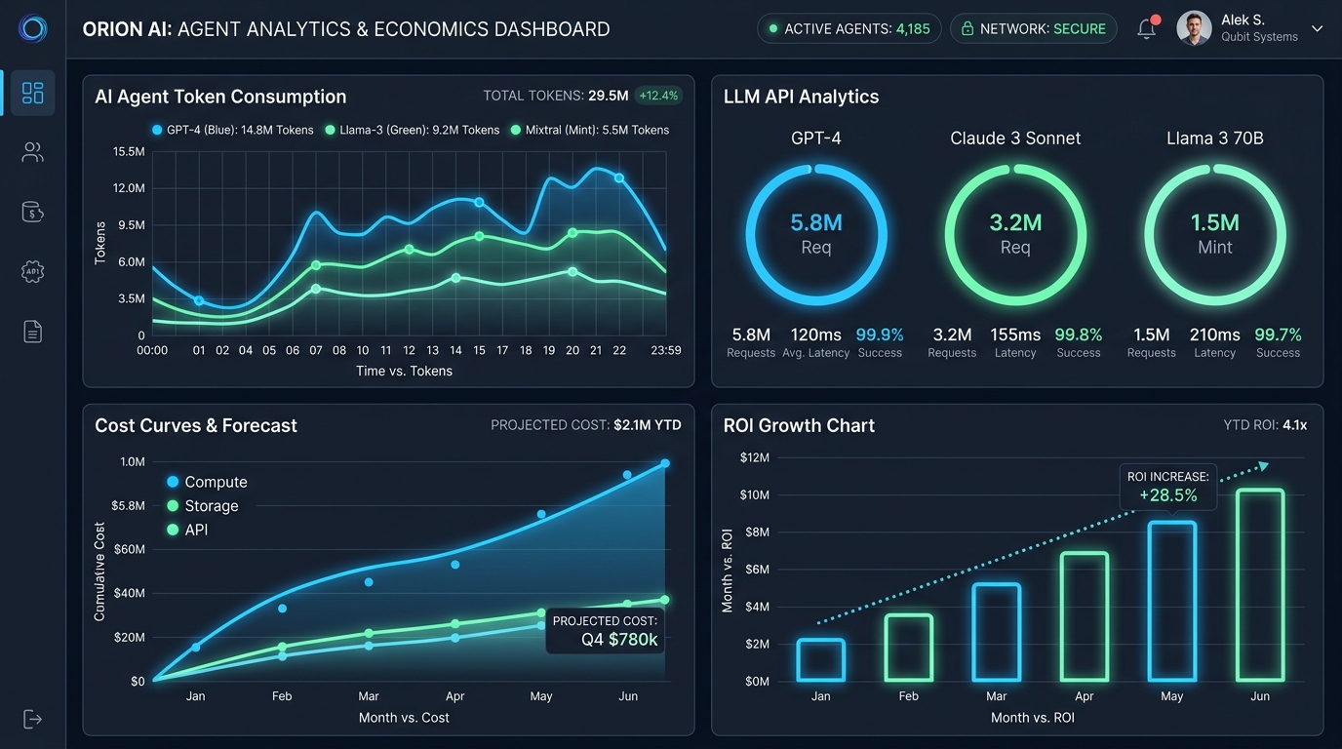This screenshot has width=1342, height=749.
Task: Click the logout icon at sidebar bottom
Action: pyautogui.click(x=32, y=719)
